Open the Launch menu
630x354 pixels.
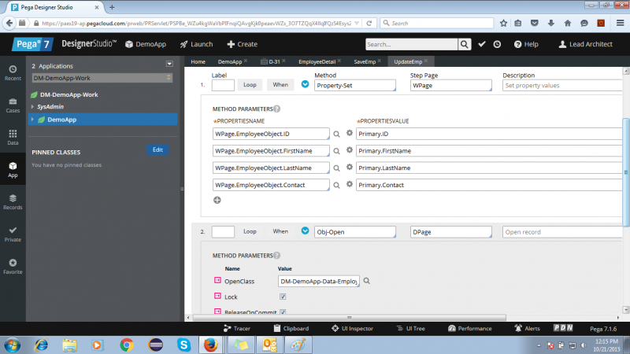[196, 44]
